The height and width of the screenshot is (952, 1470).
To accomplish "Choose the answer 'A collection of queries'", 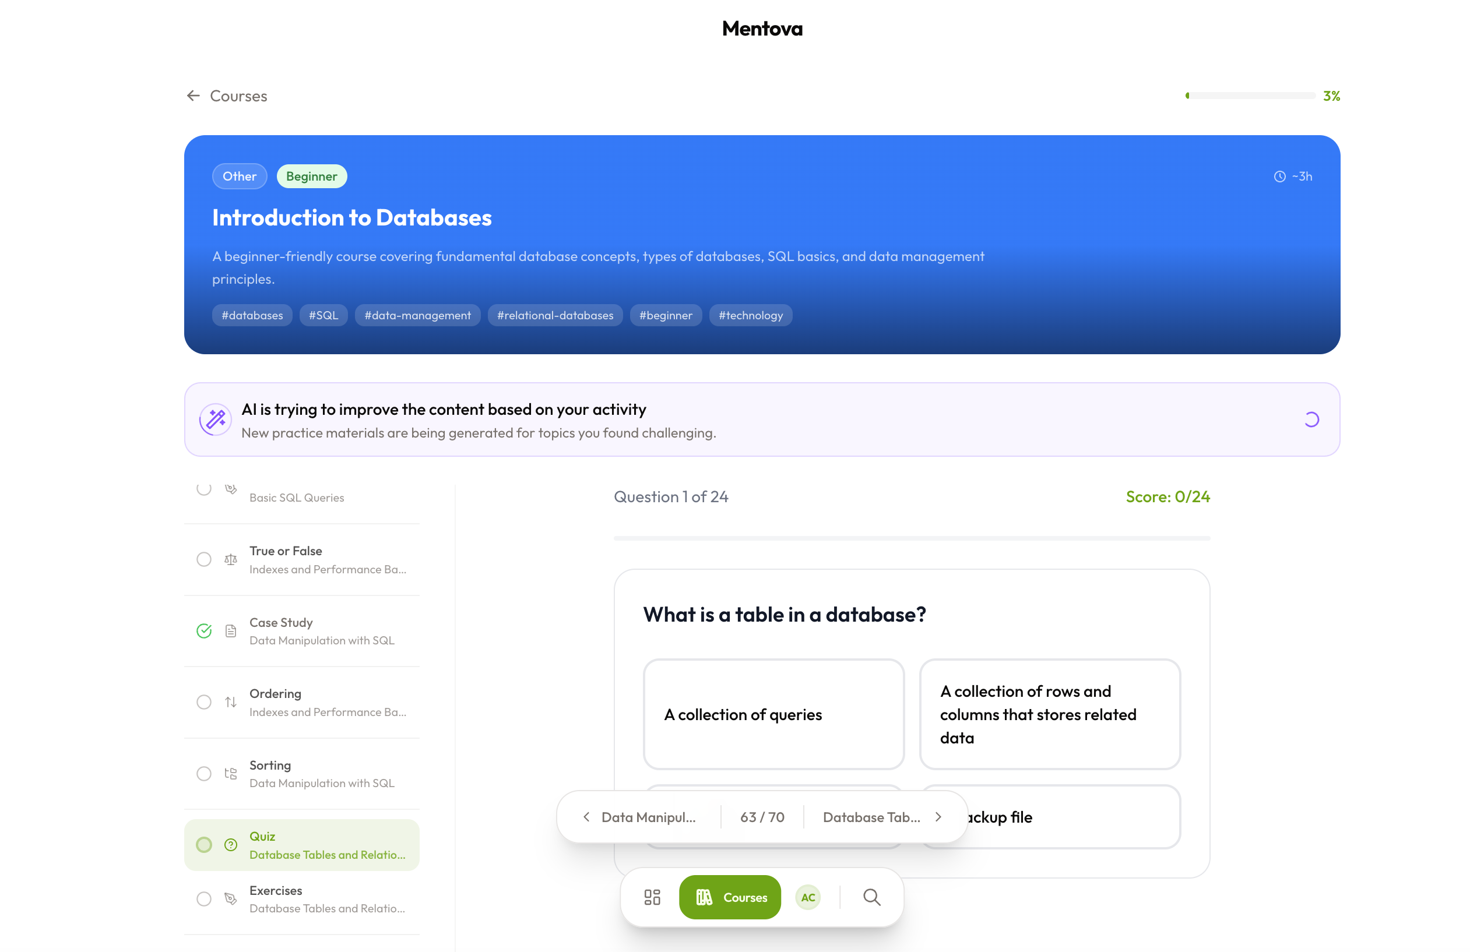I will coord(773,714).
